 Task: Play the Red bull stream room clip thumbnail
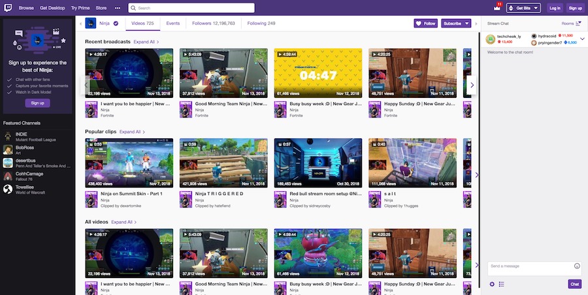pyautogui.click(x=318, y=163)
